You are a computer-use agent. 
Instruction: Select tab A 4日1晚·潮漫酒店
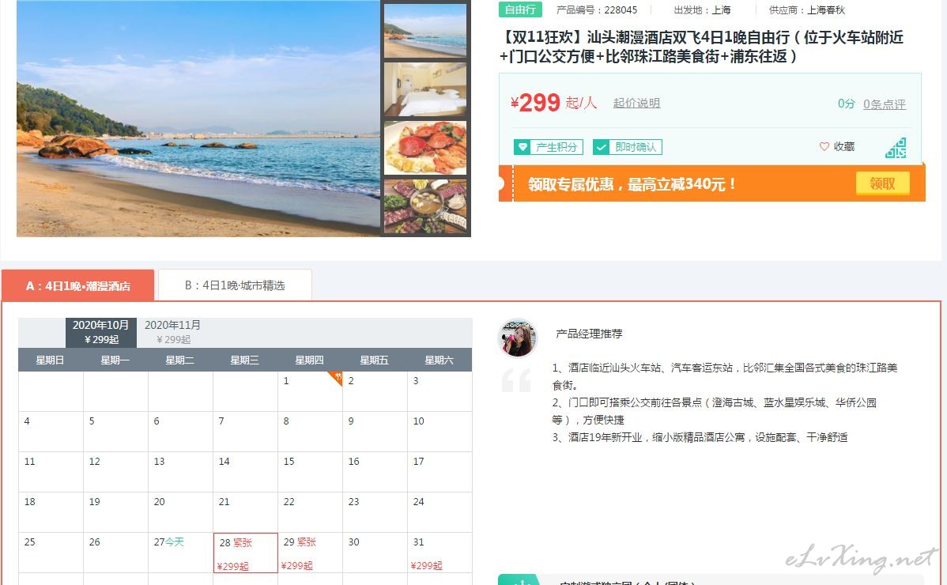click(x=78, y=285)
